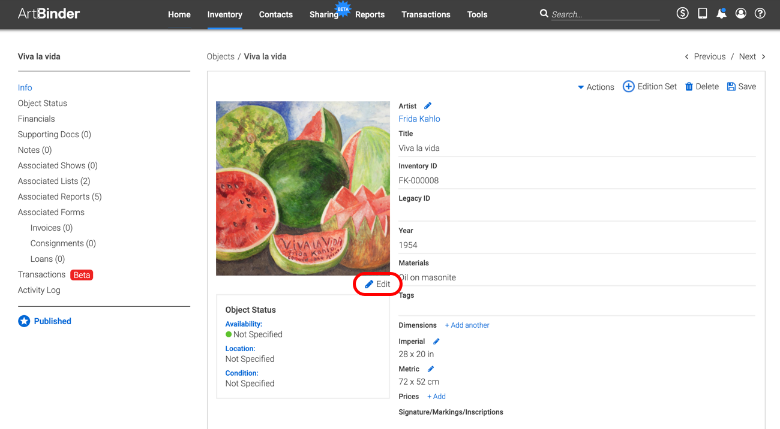Click the Viva la vida artwork image
This screenshot has height=429, width=780.
point(303,188)
